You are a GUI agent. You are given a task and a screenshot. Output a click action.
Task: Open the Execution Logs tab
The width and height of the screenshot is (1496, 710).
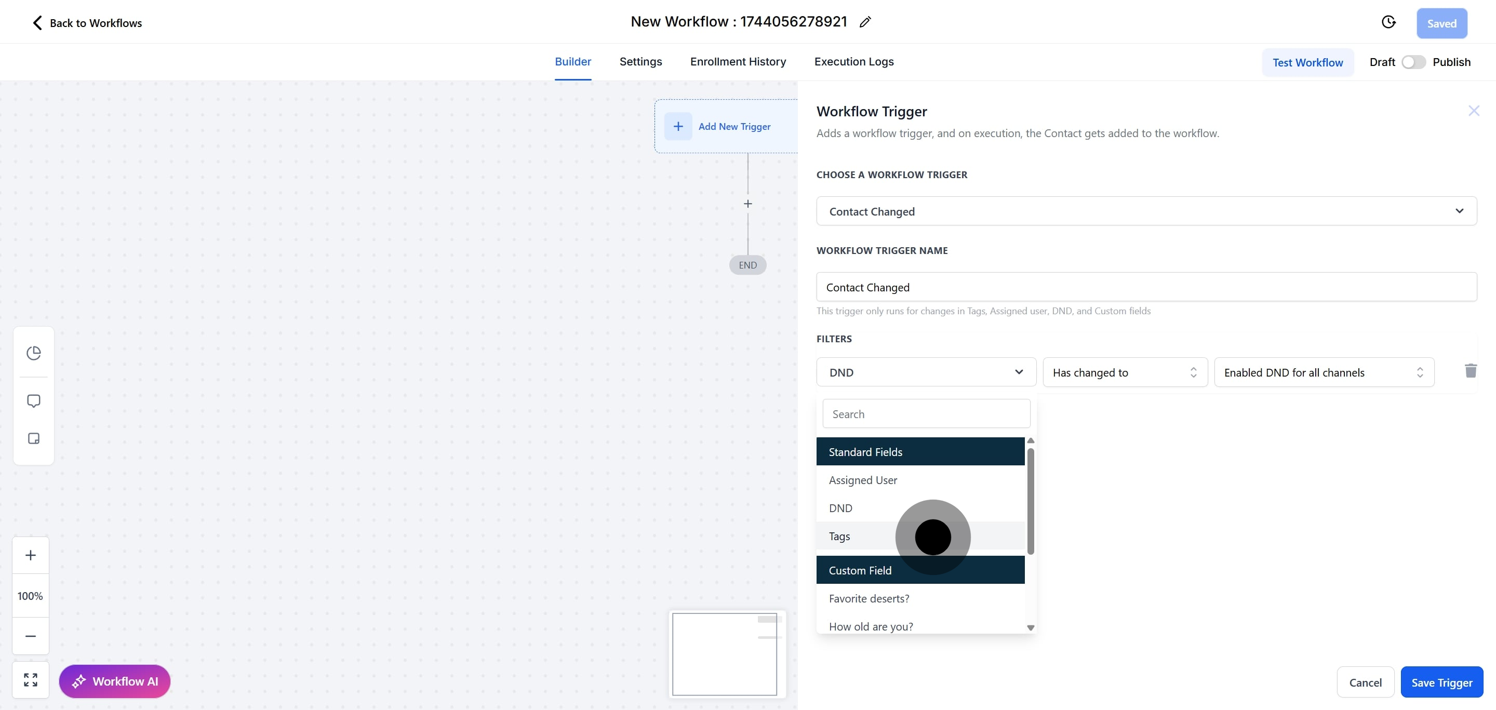853,61
